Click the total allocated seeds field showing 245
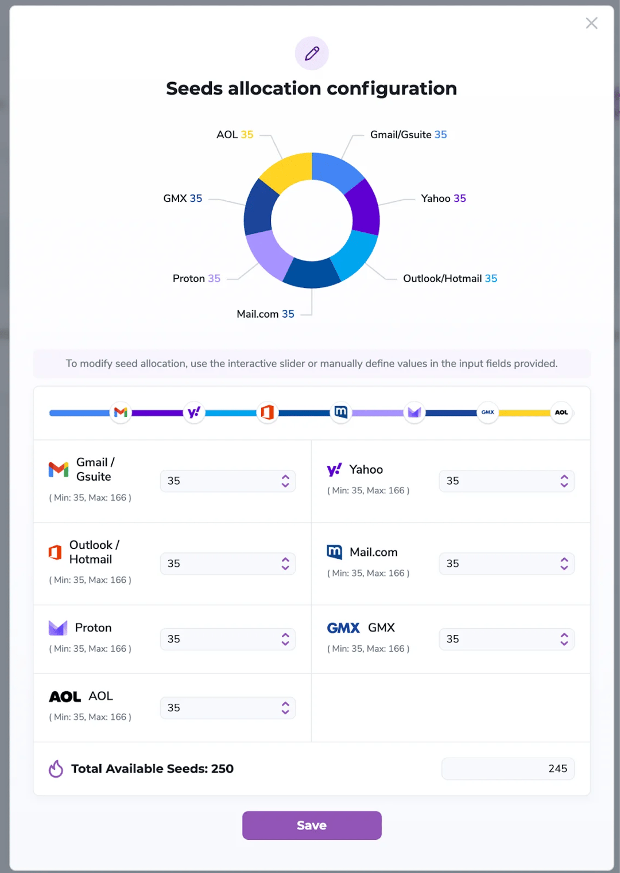 [x=507, y=769]
